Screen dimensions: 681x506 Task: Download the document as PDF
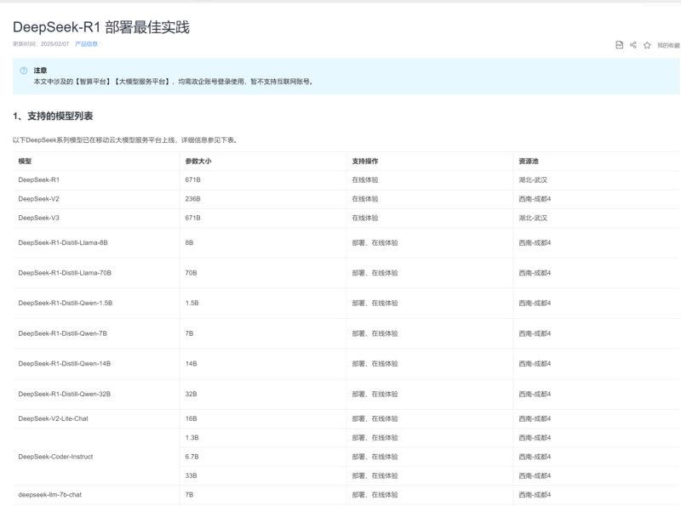click(620, 45)
